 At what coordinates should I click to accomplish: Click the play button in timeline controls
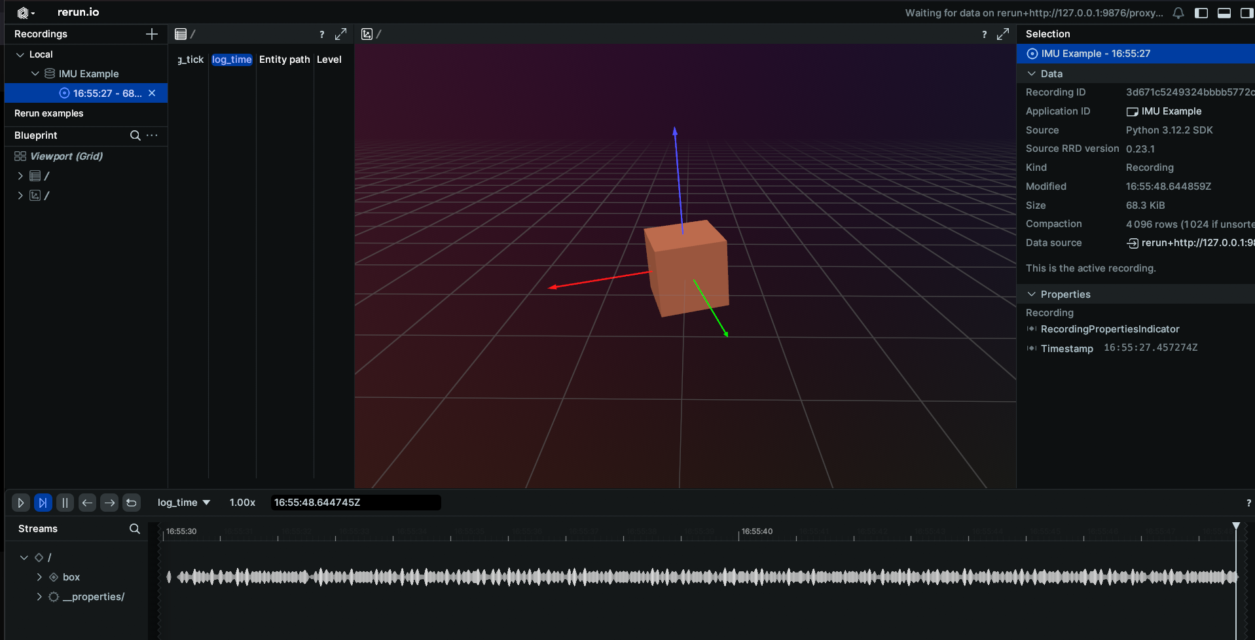(20, 503)
